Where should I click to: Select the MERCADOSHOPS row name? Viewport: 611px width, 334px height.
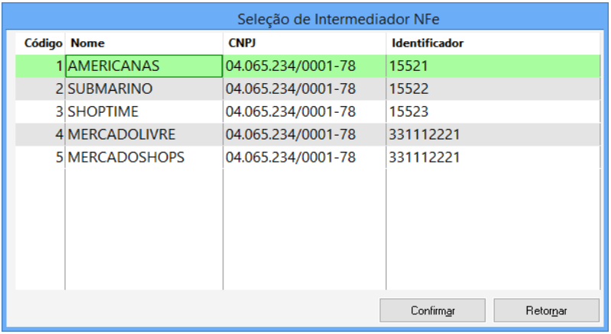126,158
